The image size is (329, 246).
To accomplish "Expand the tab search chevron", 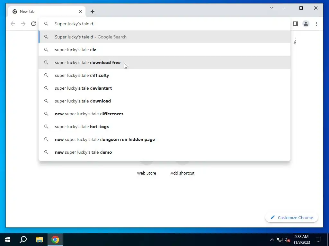I will coord(271,8).
